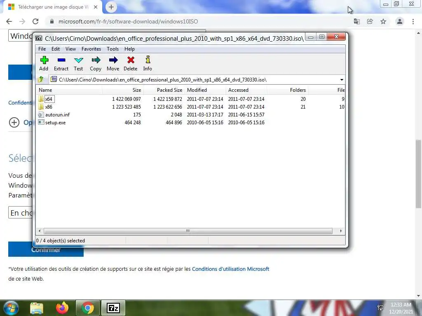422x316 pixels.
Task: Go back in Chrome browser
Action: click(x=9, y=21)
